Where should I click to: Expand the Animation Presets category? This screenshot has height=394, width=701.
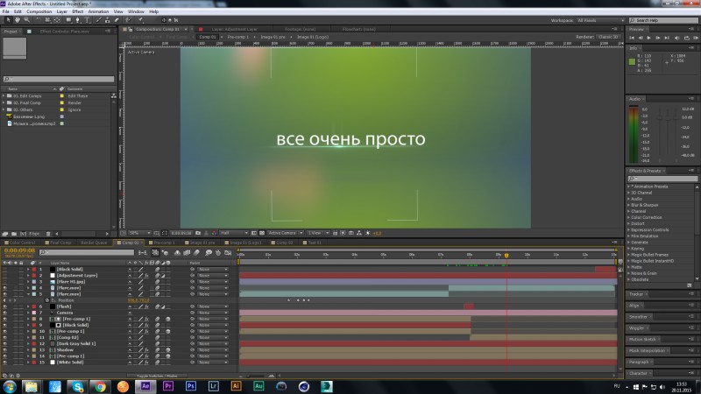628,186
